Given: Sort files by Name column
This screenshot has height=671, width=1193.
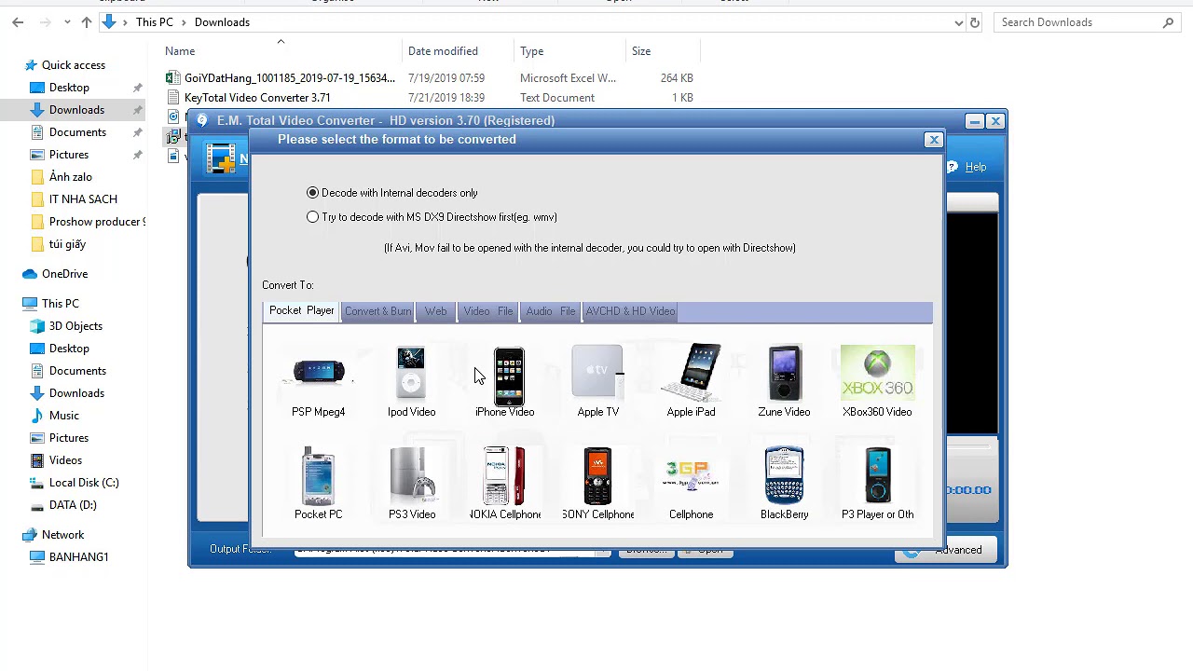Looking at the screenshot, I should (x=180, y=51).
